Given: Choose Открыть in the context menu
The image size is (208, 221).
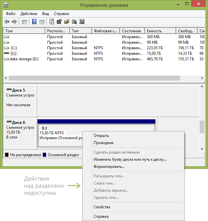Looking at the screenshot, I should (133, 136).
